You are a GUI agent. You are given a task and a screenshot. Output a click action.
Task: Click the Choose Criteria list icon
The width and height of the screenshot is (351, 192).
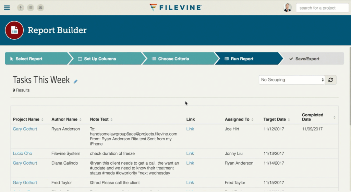click(x=154, y=59)
